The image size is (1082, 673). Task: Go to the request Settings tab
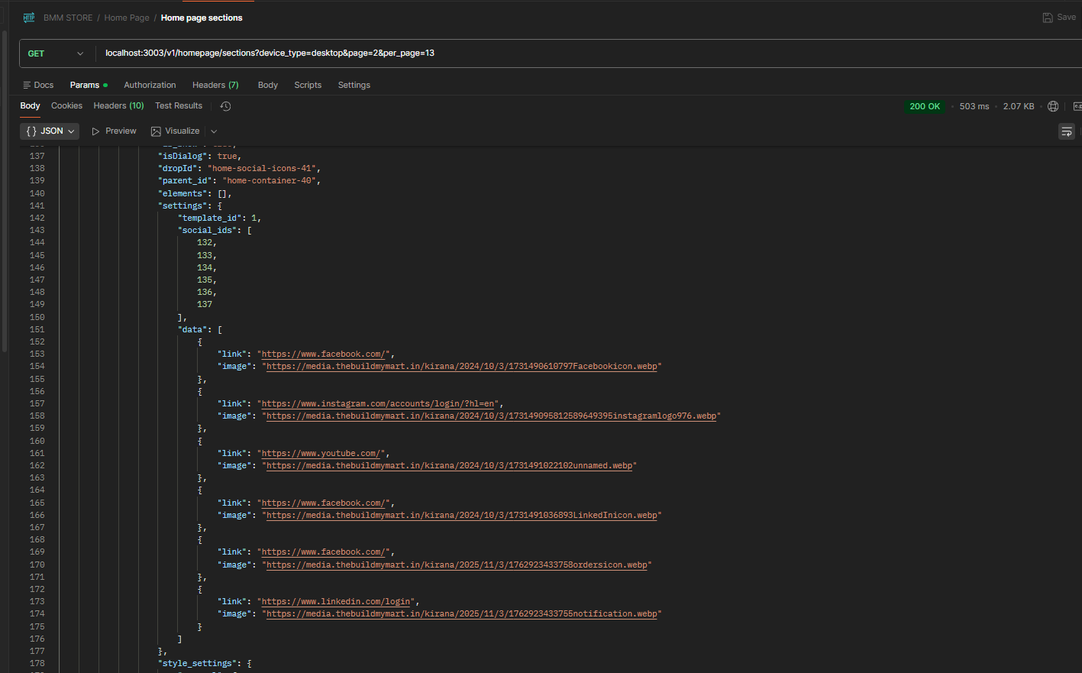pyautogui.click(x=354, y=85)
